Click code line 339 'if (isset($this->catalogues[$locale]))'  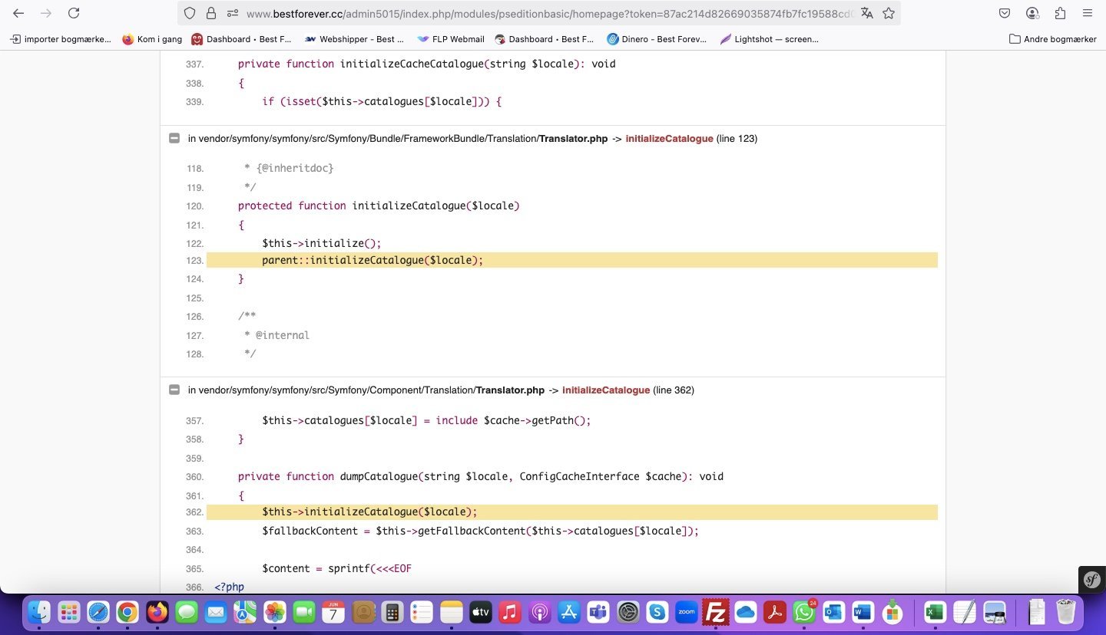click(x=382, y=101)
